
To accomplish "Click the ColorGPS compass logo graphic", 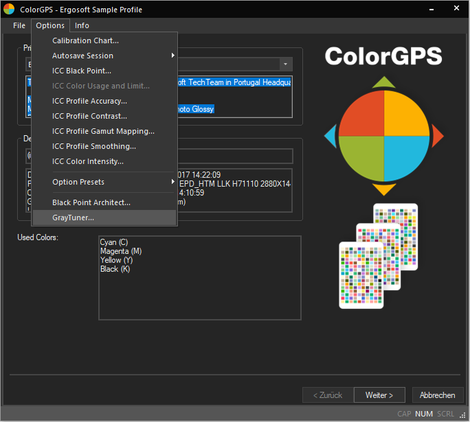I will coord(384,136).
